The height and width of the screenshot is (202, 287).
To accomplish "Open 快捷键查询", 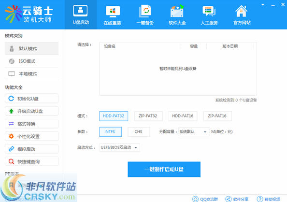I will [31, 161].
